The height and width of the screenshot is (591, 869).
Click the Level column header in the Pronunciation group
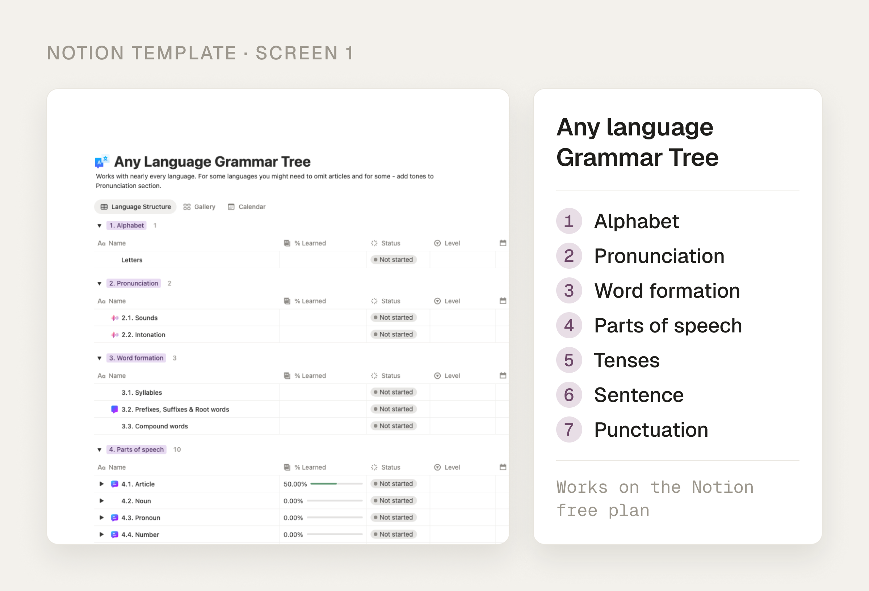447,301
